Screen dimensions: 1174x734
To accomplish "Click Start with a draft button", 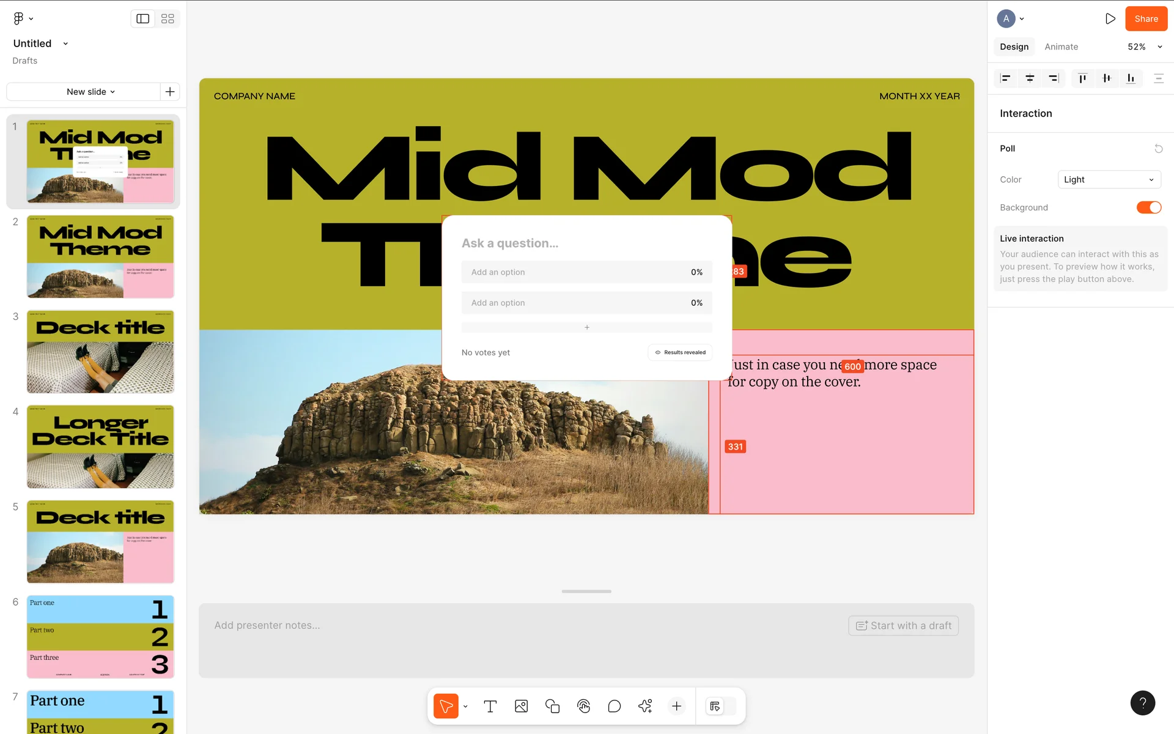I will [903, 626].
